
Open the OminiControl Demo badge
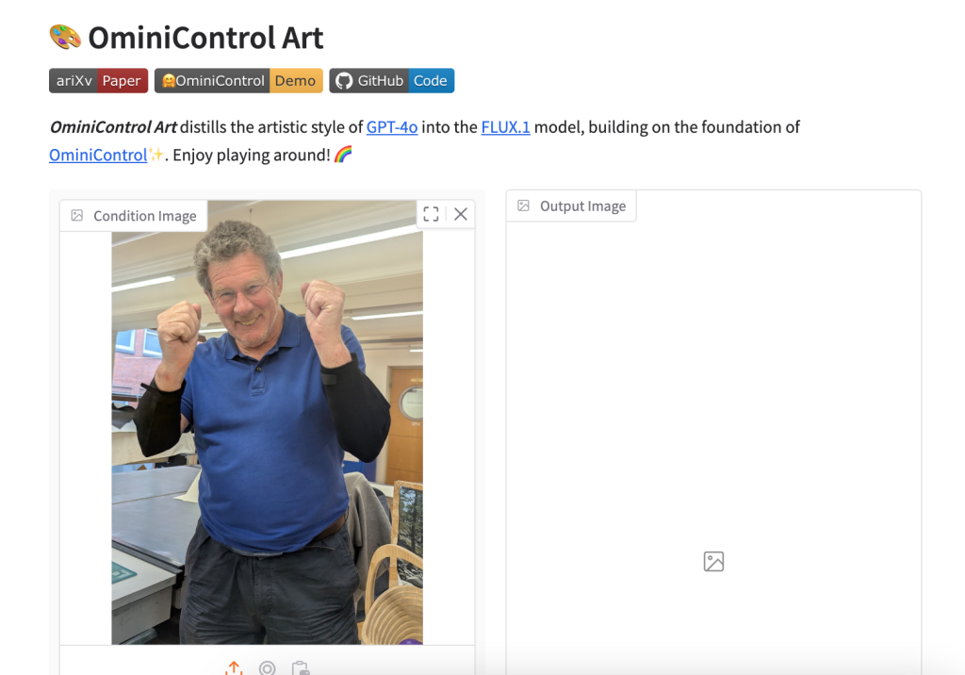pos(238,81)
